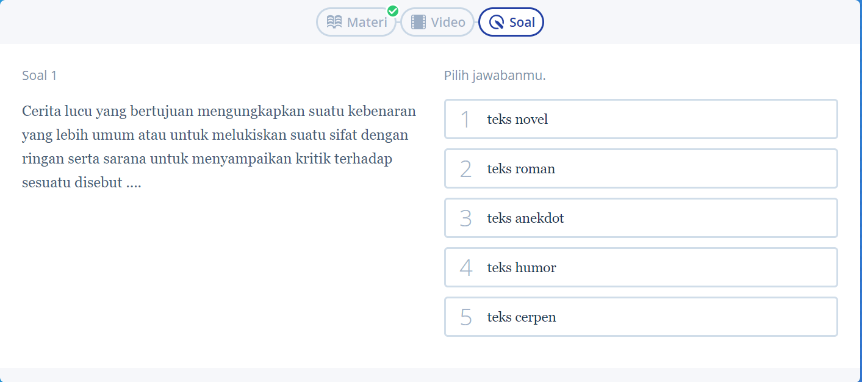Click the circular quiz icon beside Soal
The height and width of the screenshot is (382, 862).
tap(497, 23)
